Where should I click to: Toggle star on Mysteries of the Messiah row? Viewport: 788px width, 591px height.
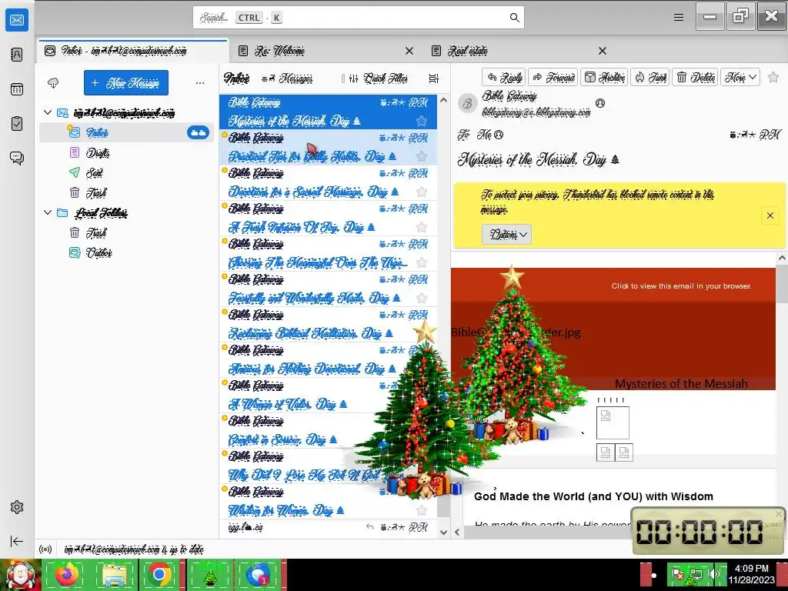[422, 121]
